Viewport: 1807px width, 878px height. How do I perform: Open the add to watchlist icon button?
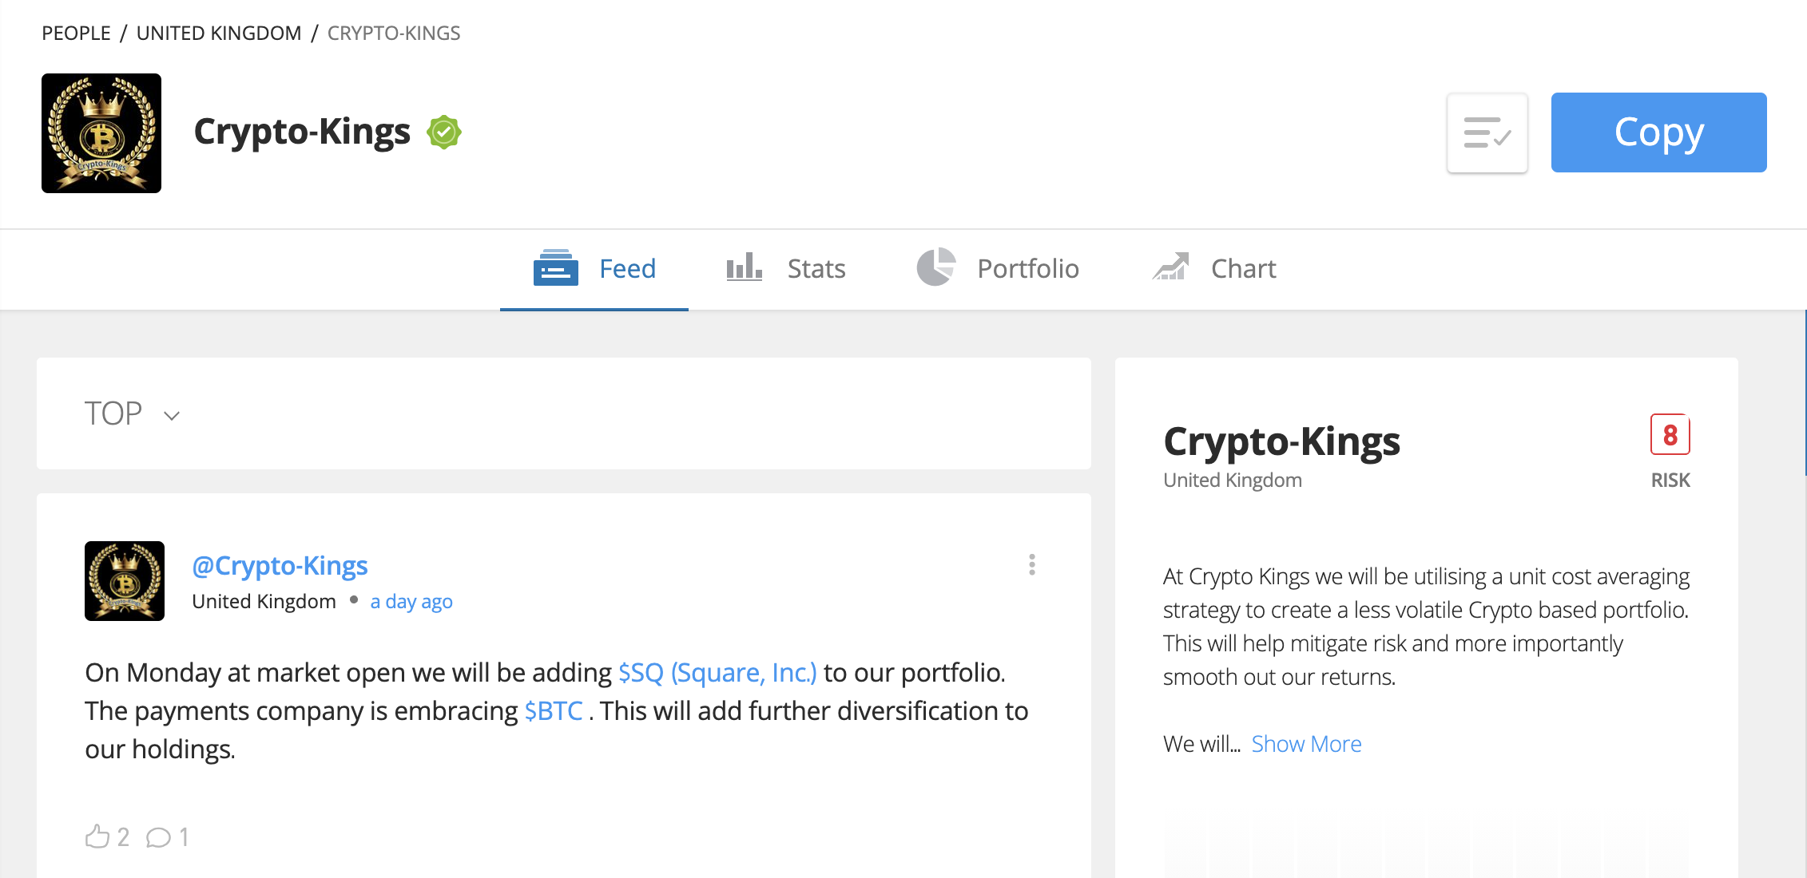[1487, 132]
